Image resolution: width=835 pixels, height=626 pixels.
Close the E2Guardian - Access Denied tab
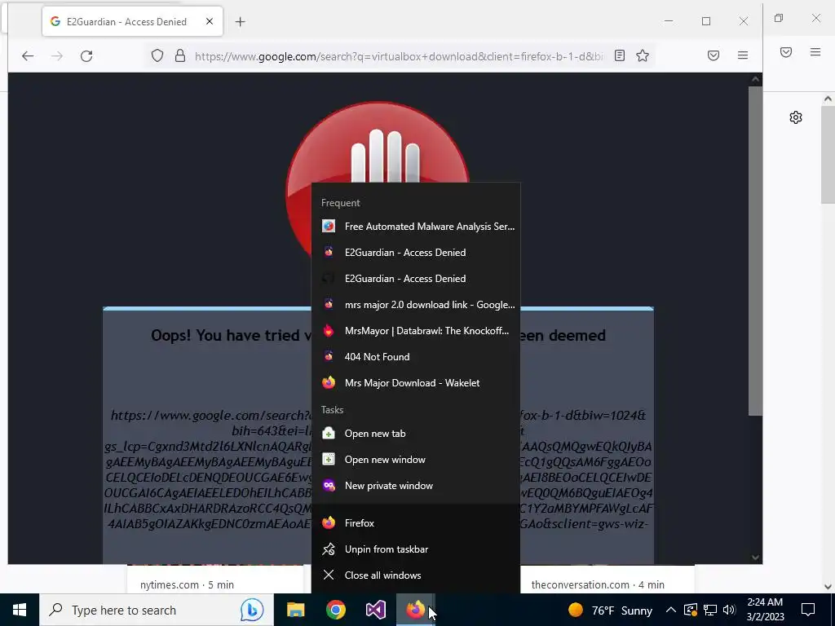tap(210, 21)
